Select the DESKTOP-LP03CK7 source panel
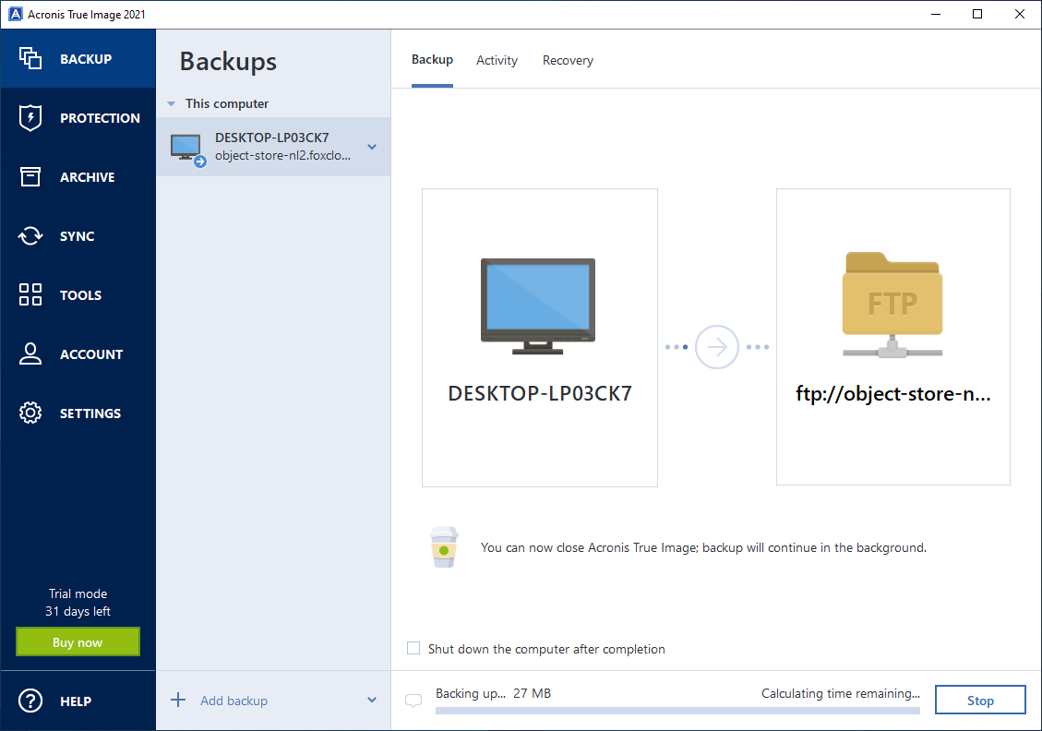The image size is (1042, 731). coord(539,337)
